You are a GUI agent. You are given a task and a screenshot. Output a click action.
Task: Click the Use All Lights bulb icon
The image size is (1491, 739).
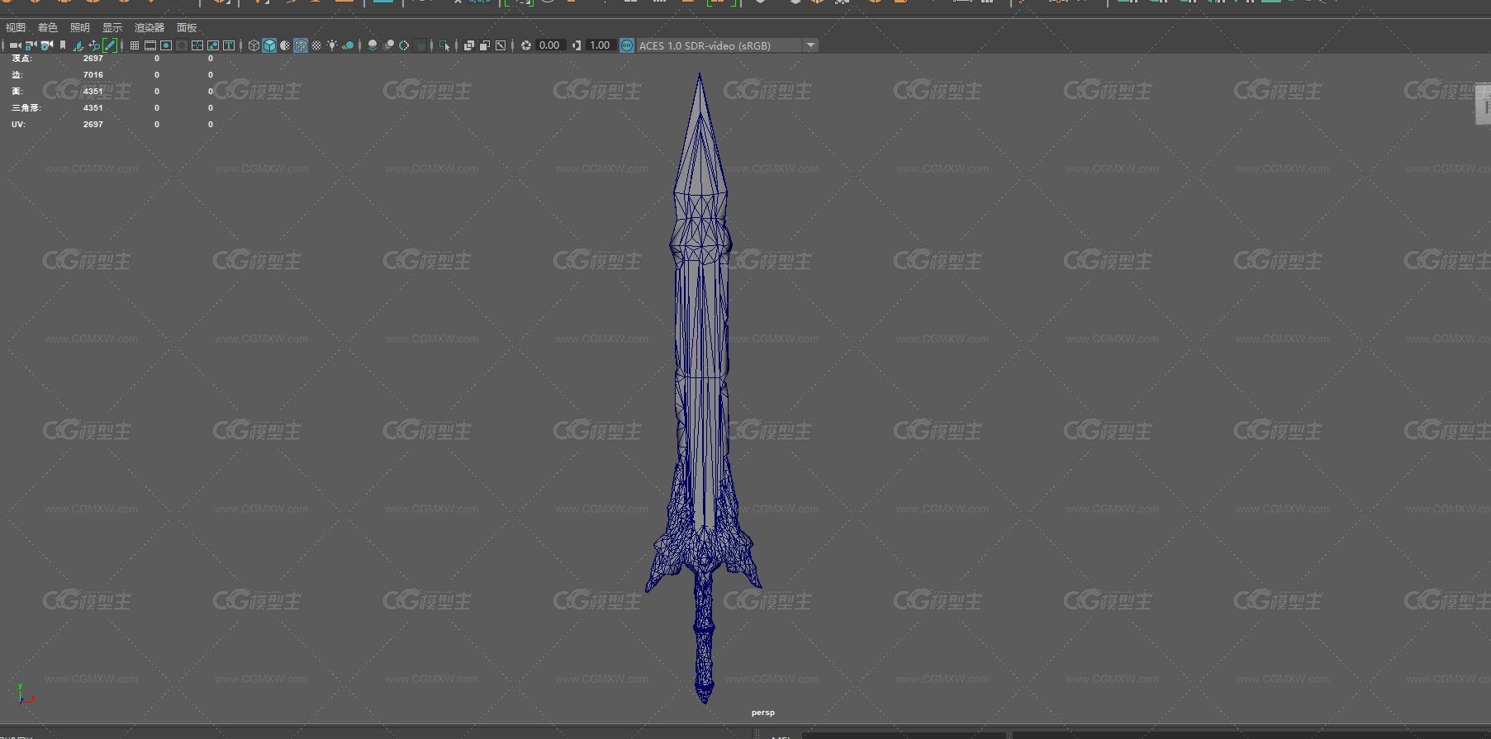tap(332, 45)
